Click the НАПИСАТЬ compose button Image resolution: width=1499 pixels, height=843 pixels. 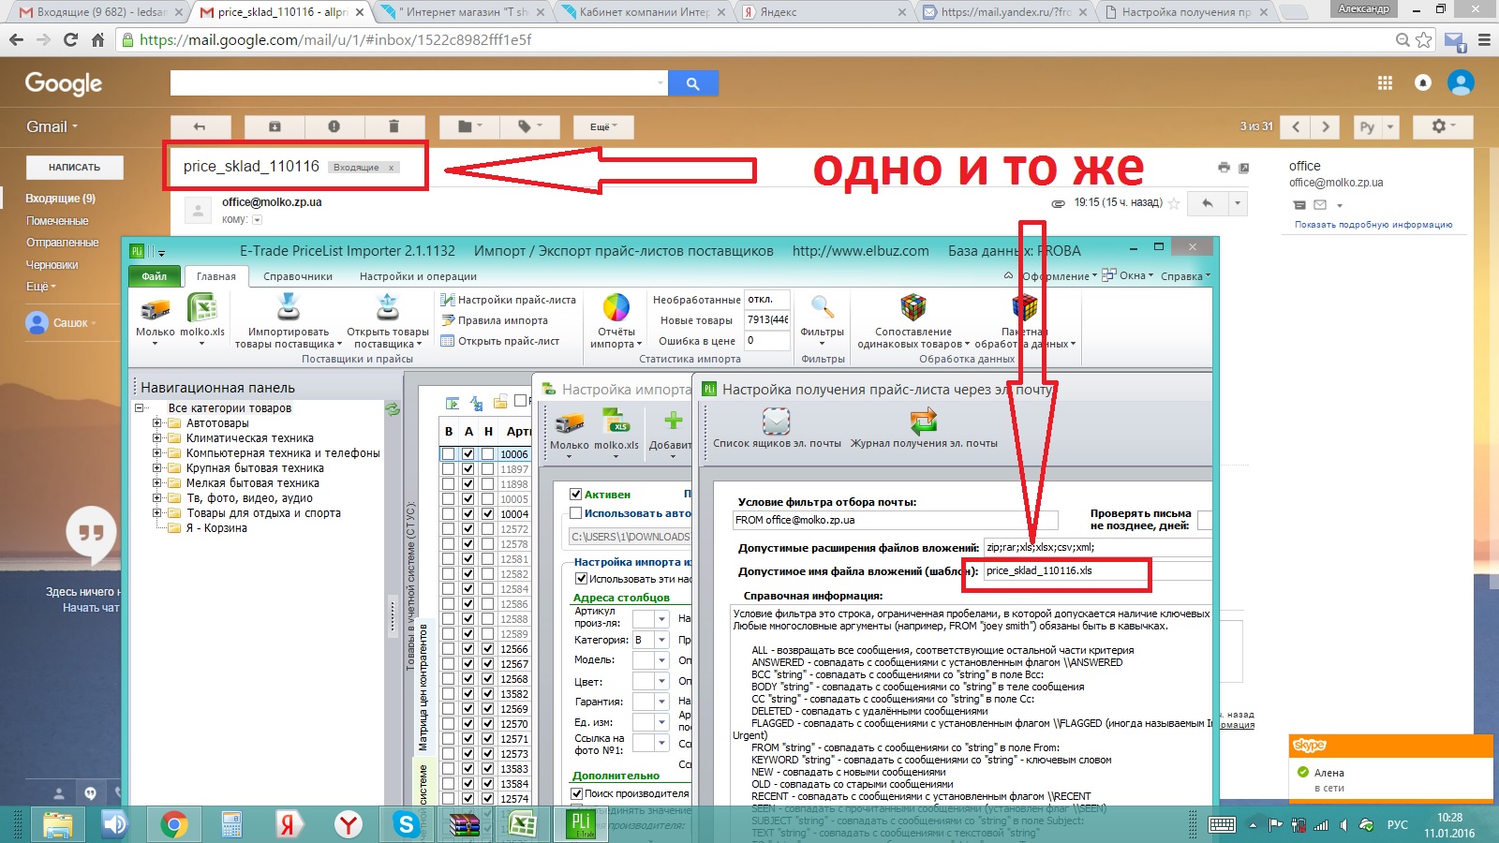pyautogui.click(x=75, y=168)
